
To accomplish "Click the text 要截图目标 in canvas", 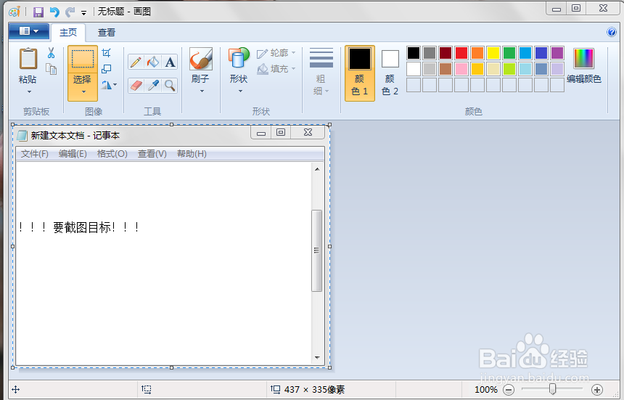I will (82, 228).
